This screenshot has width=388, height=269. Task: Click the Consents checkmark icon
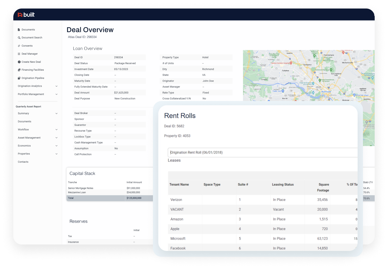(19, 45)
